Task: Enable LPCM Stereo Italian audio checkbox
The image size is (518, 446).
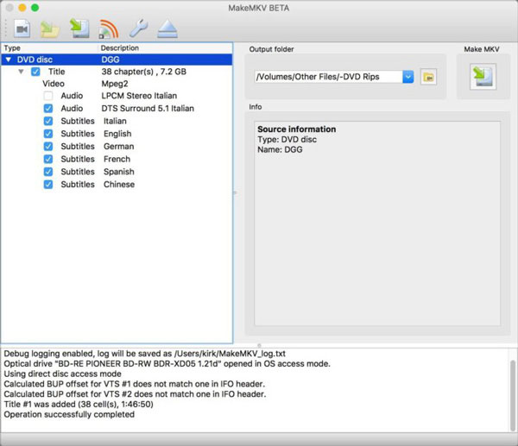Action: [x=48, y=96]
